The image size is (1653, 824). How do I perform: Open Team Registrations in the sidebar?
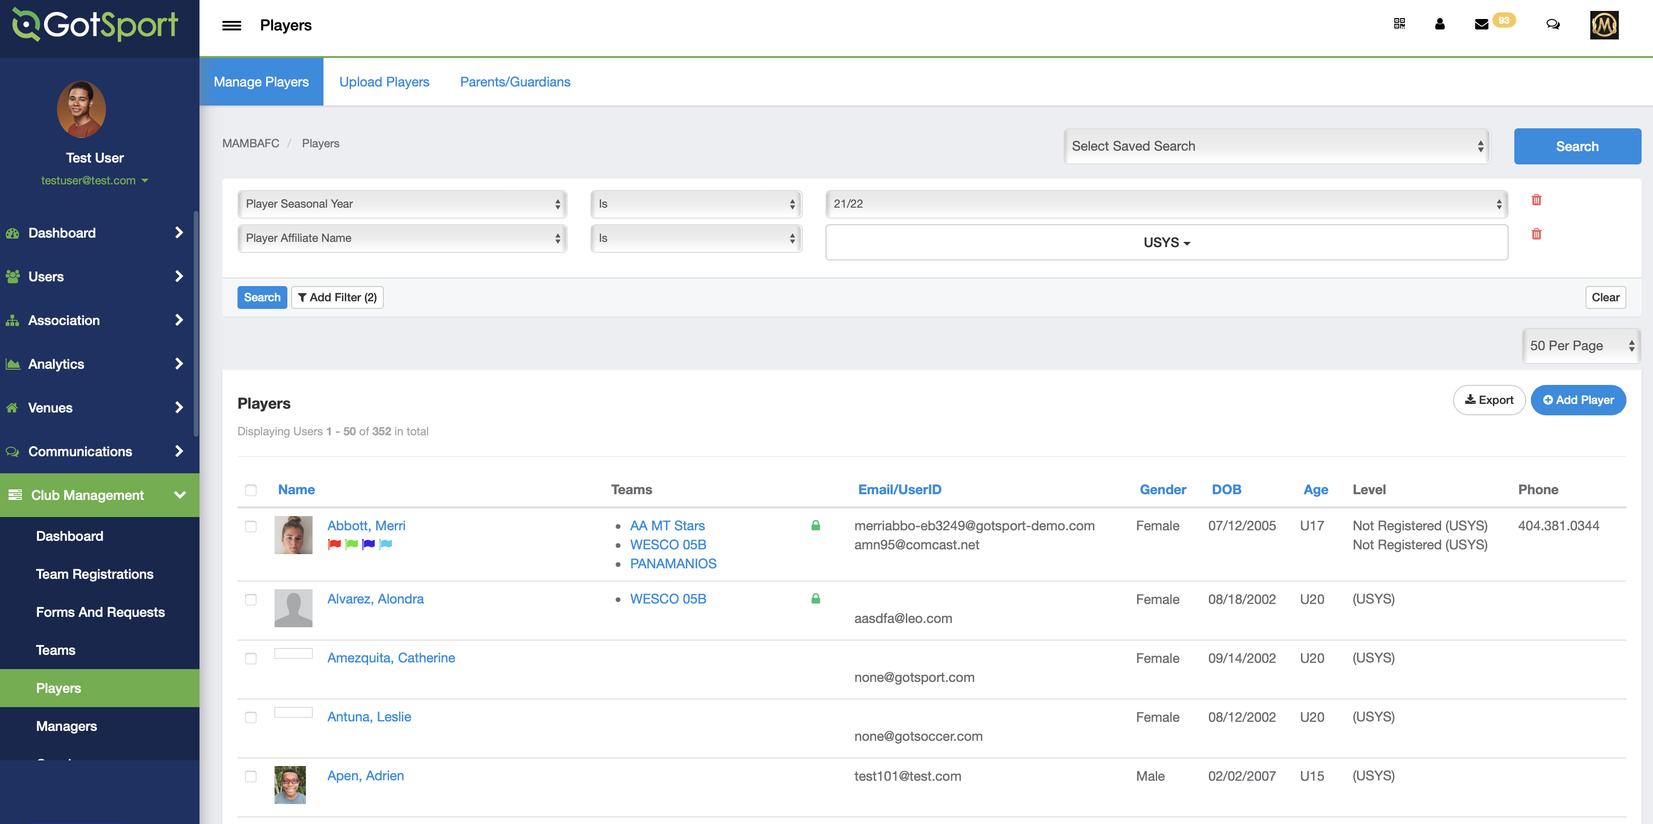pyautogui.click(x=95, y=574)
